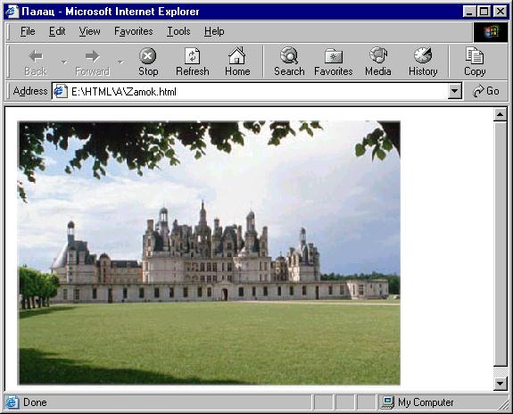Click the scroll up arrow
The width and height of the screenshot is (513, 414).
coord(500,114)
